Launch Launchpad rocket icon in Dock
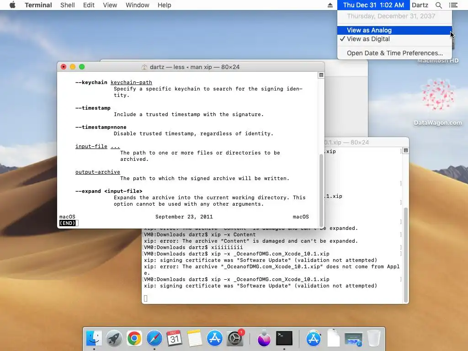468x351 pixels. pyautogui.click(x=114, y=338)
